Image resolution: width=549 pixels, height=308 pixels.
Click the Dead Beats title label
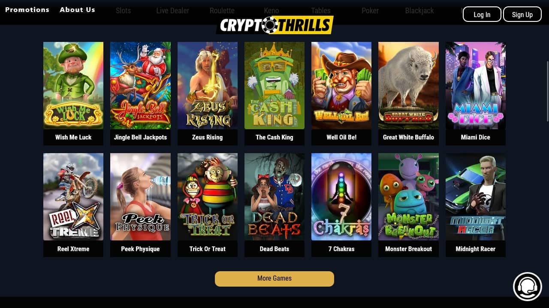click(274, 249)
